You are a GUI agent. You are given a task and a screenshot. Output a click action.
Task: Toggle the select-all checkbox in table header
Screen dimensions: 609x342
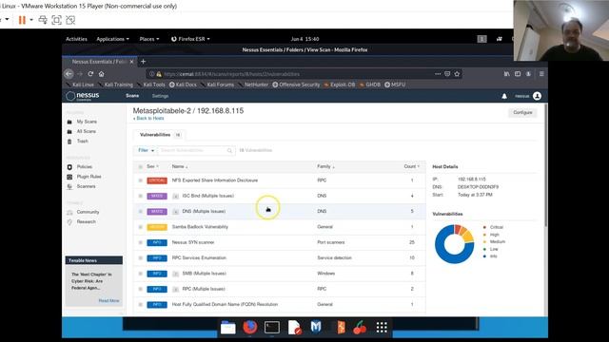140,167
